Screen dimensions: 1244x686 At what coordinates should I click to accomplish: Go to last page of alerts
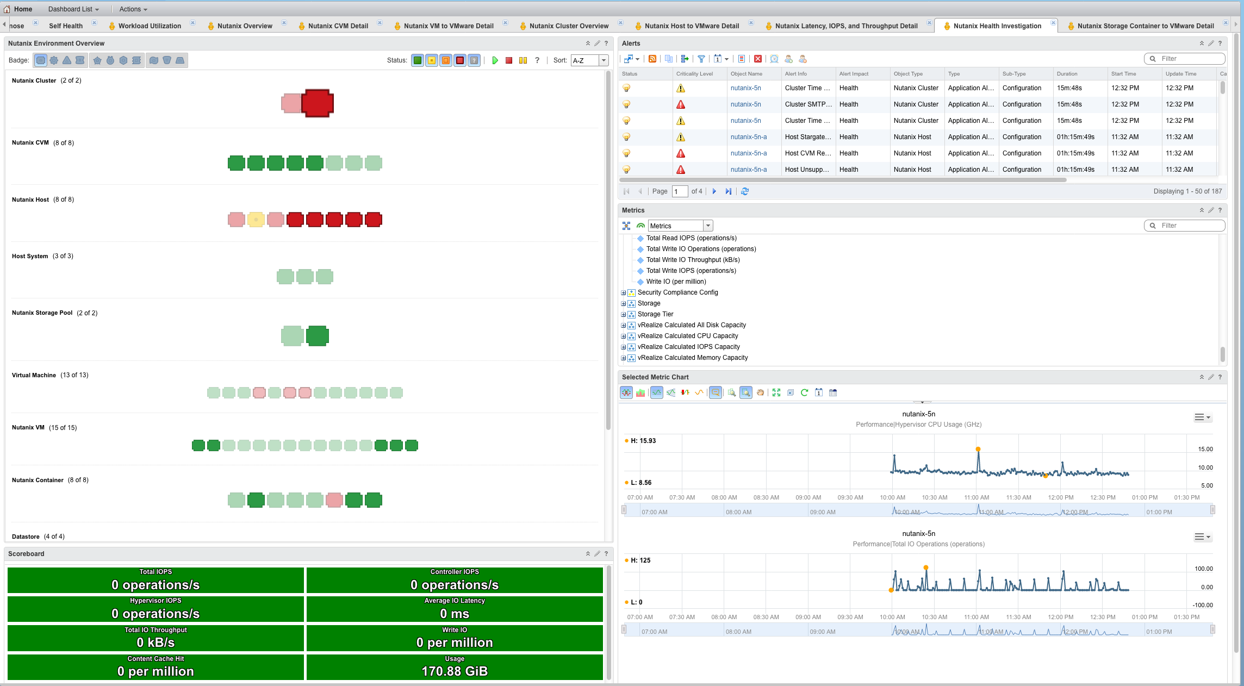click(x=729, y=191)
